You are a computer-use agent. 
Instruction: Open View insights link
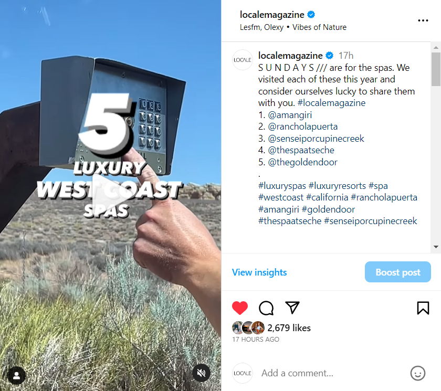pos(259,272)
